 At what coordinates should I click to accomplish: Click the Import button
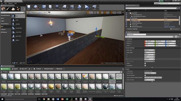(x=15, y=69)
